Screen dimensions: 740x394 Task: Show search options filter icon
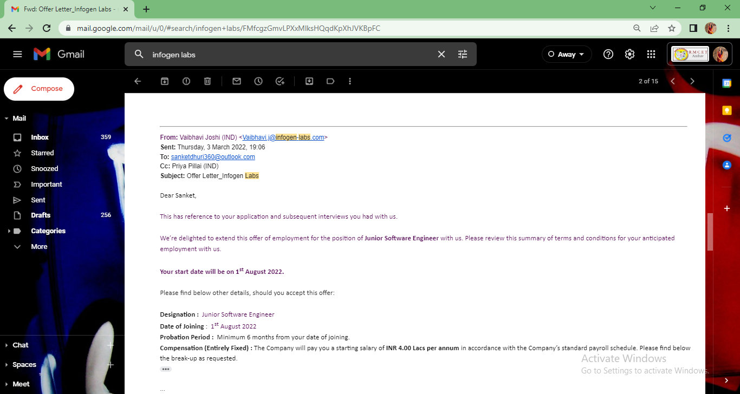pos(462,54)
